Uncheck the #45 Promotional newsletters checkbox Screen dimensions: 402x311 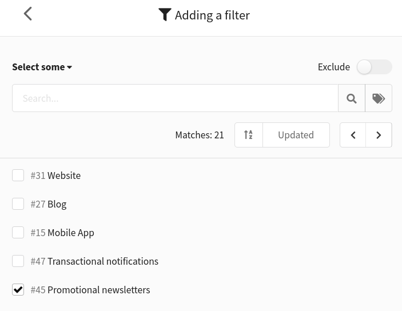point(18,289)
